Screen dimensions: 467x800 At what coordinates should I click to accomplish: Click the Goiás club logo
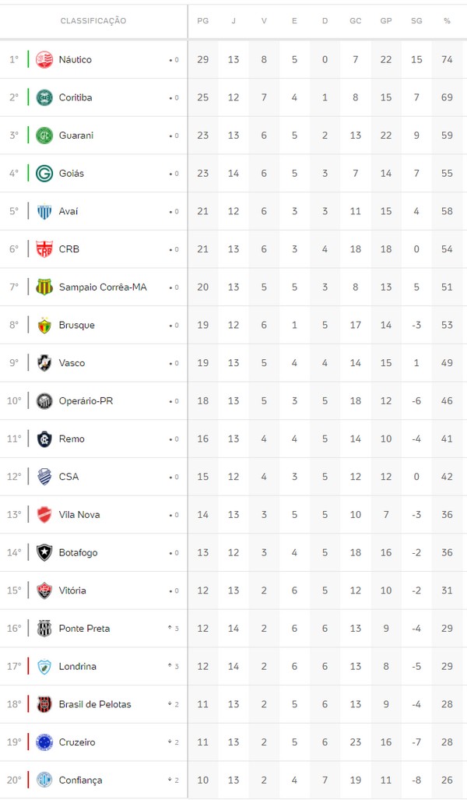[44, 173]
